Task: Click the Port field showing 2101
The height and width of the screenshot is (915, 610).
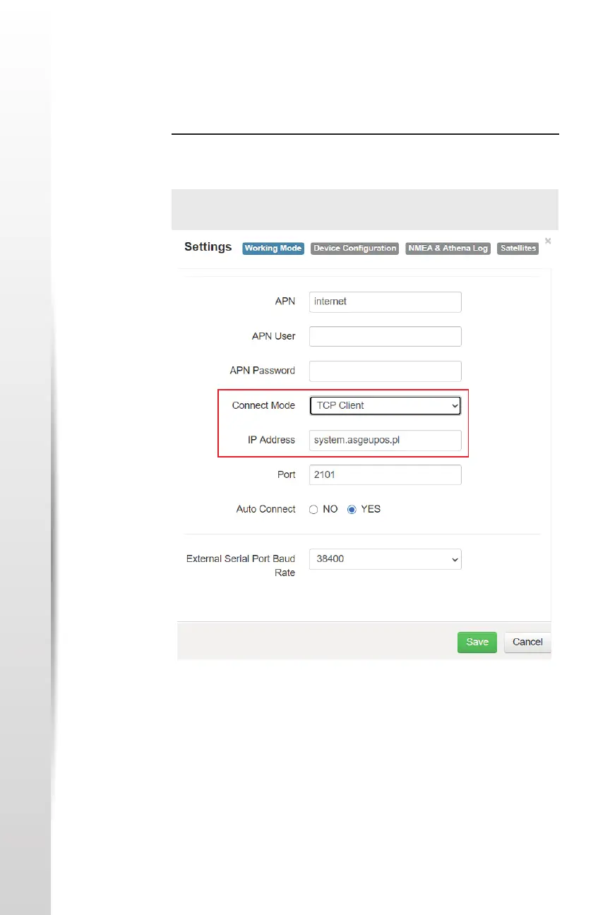Action: (x=385, y=474)
